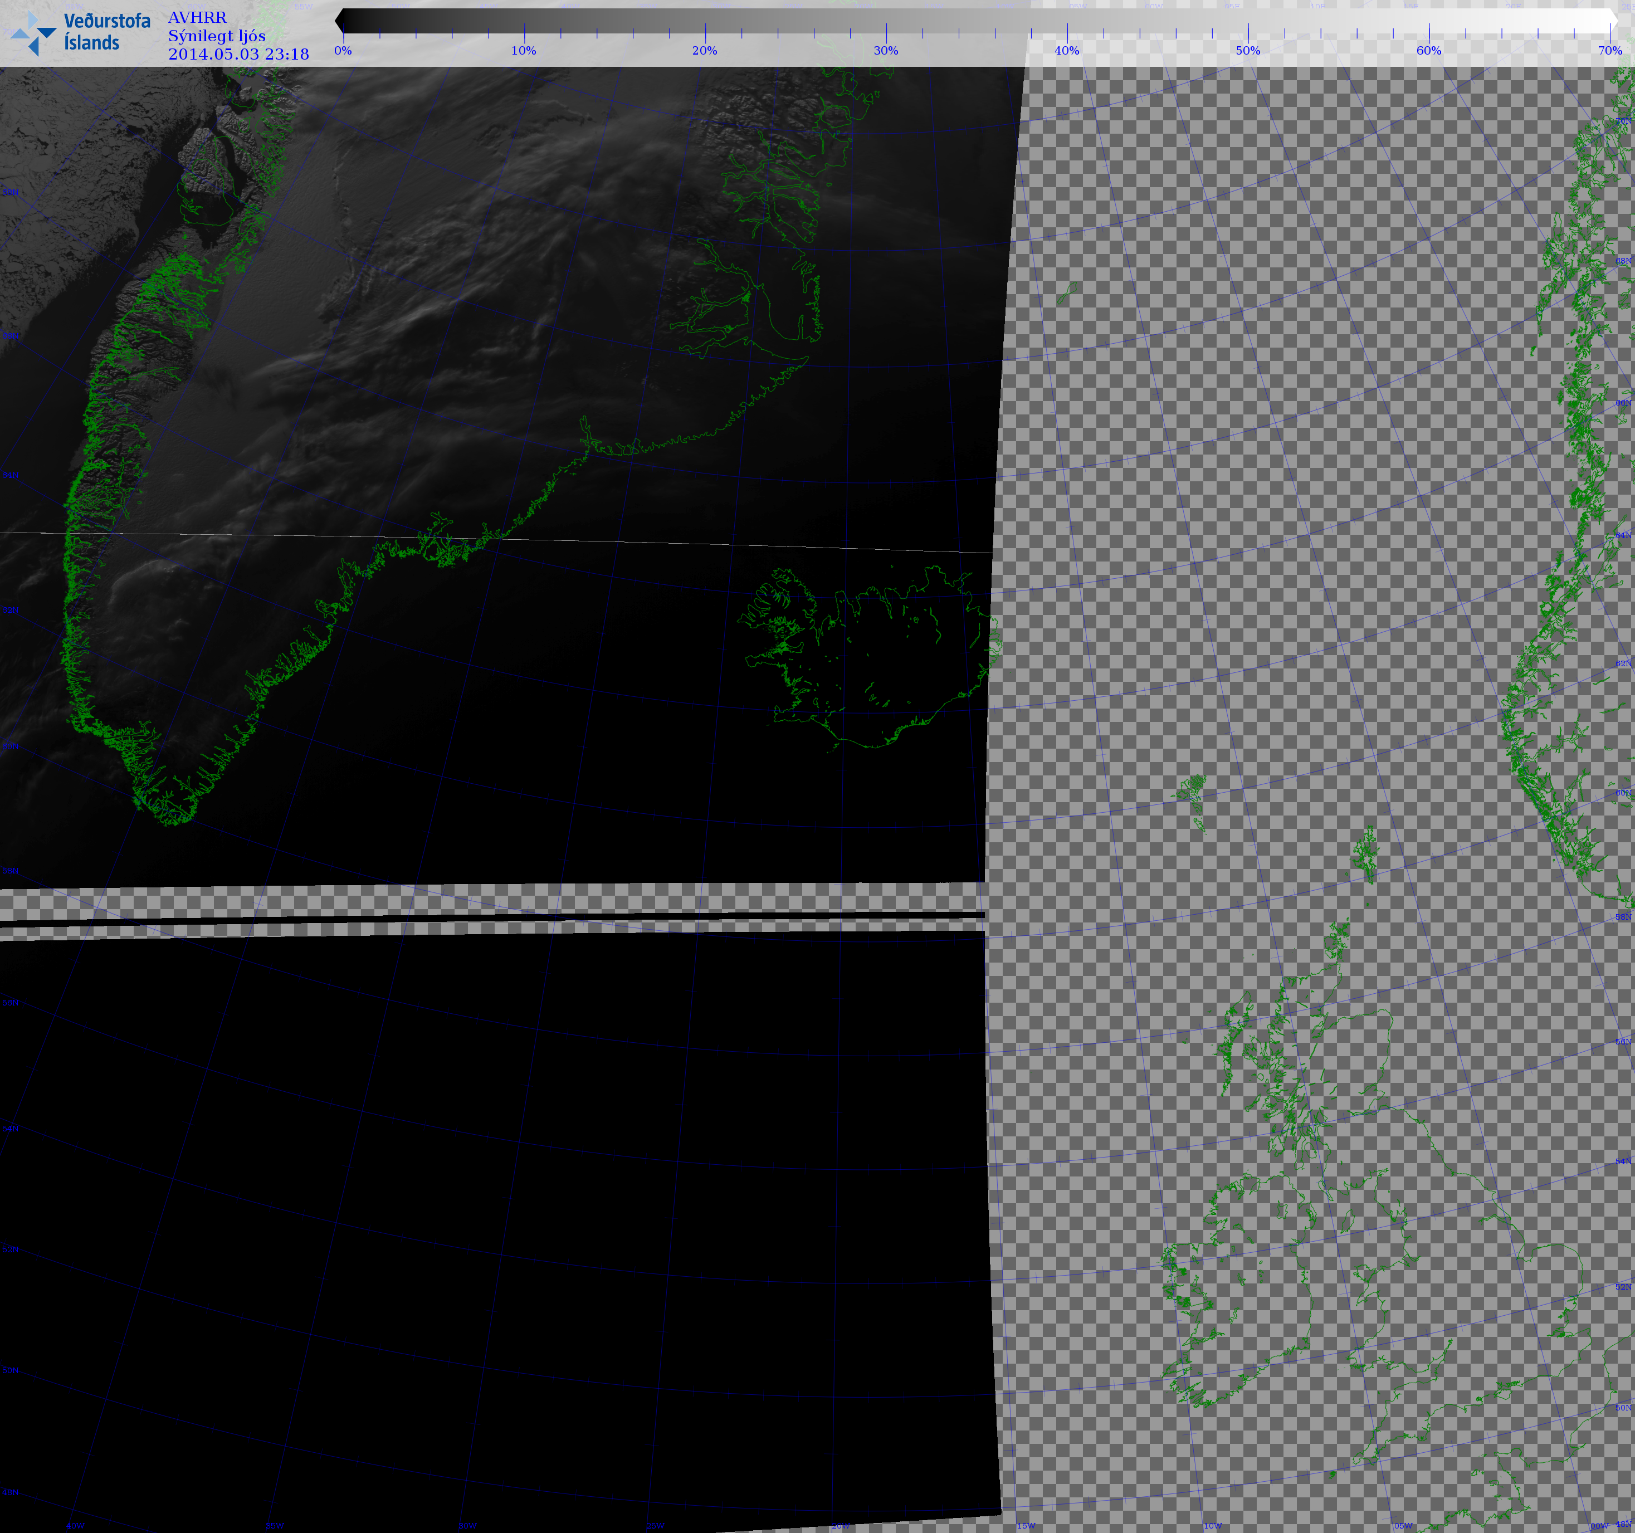
Task: Click the 70% label on the scale bar
Action: (1609, 50)
